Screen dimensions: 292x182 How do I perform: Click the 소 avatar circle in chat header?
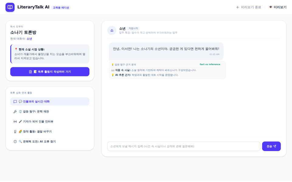[112, 30]
